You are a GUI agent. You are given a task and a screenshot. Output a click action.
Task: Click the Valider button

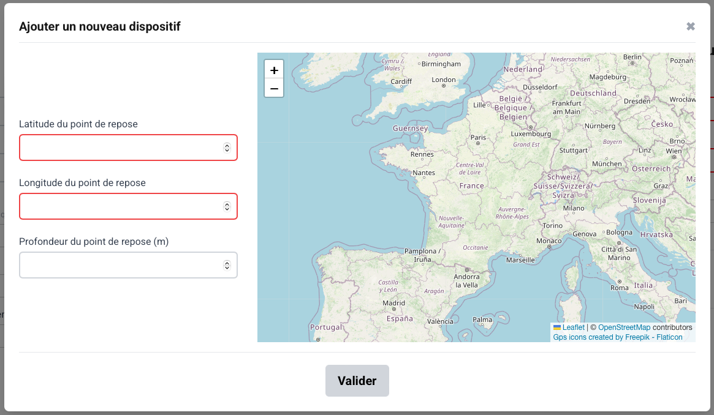click(x=357, y=381)
